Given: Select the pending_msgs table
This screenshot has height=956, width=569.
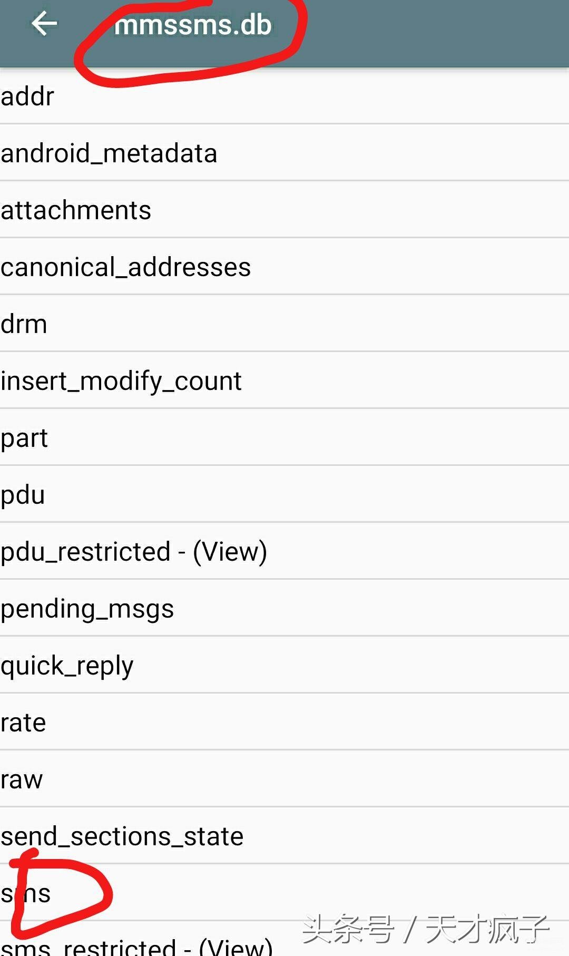Looking at the screenshot, I should click(x=284, y=608).
